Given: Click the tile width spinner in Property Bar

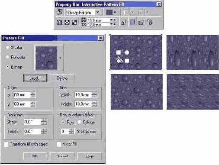Looking at the screenshot, I should (x=113, y=20).
